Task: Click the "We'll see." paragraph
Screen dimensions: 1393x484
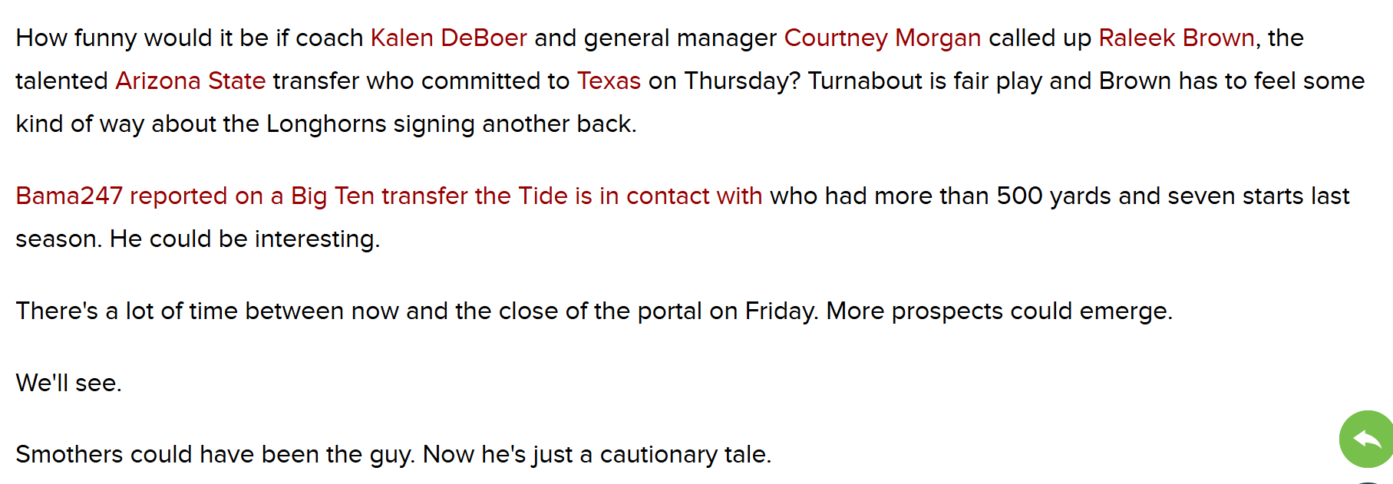Action: click(69, 383)
